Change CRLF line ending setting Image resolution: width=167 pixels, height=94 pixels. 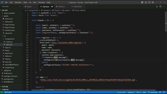point(144,92)
